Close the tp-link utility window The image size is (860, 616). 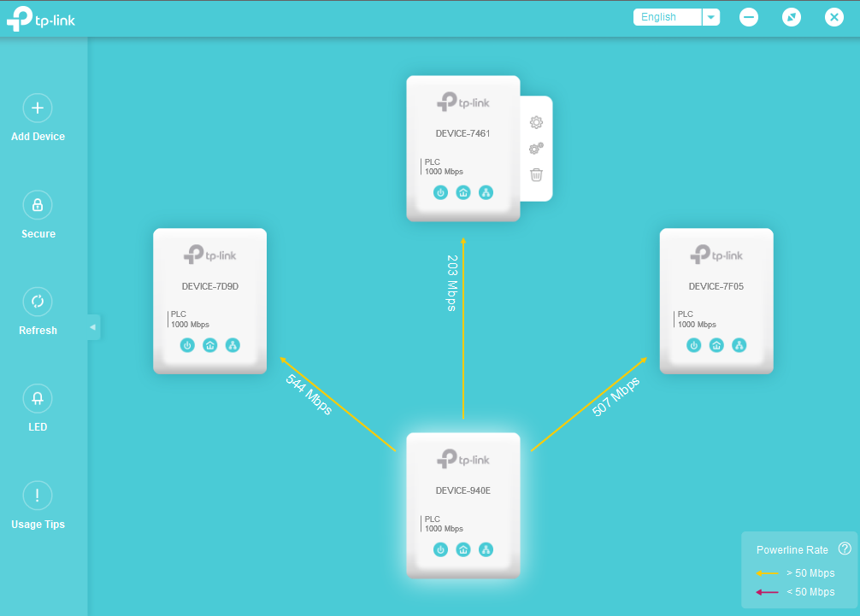pyautogui.click(x=833, y=17)
